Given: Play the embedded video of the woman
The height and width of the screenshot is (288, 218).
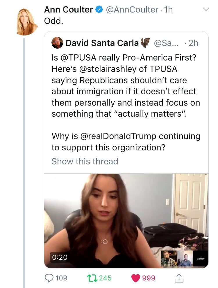Looking at the screenshot, I should pyautogui.click(x=126, y=221).
